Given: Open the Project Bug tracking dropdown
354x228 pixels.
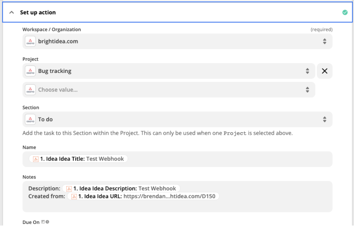Looking at the screenshot, I should pos(169,71).
